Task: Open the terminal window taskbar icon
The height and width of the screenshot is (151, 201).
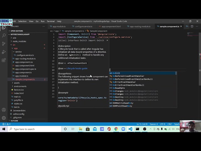Action: click(138, 129)
